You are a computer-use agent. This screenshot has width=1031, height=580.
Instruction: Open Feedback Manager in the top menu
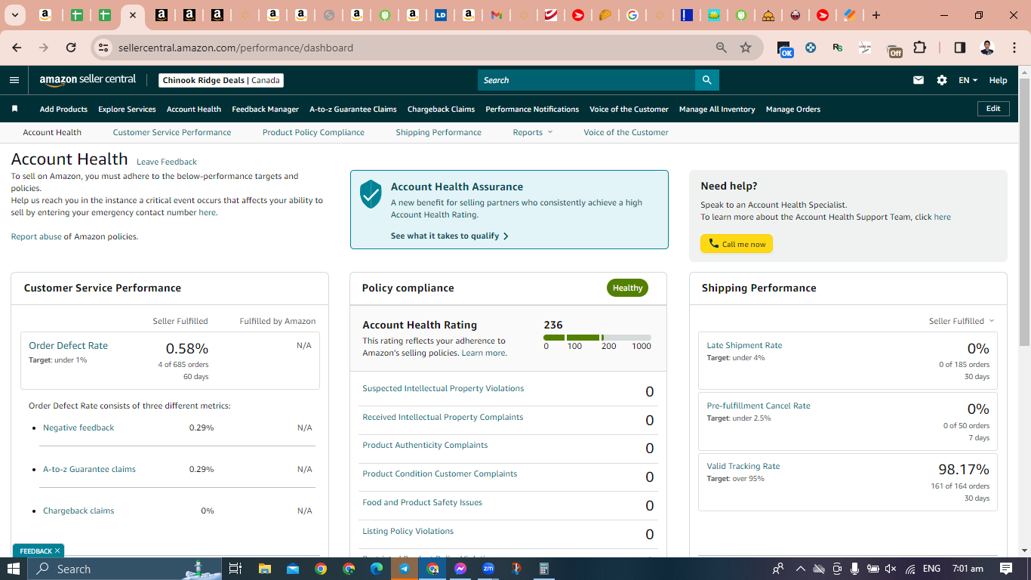pos(265,109)
